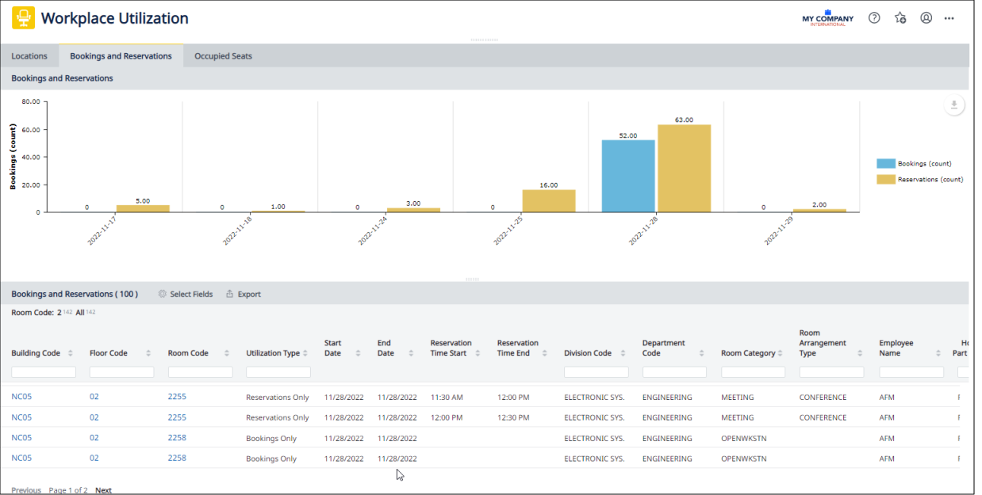The image size is (982, 495).
Task: Click the 2022-11-28 blue Bookings bar
Action: (627, 176)
